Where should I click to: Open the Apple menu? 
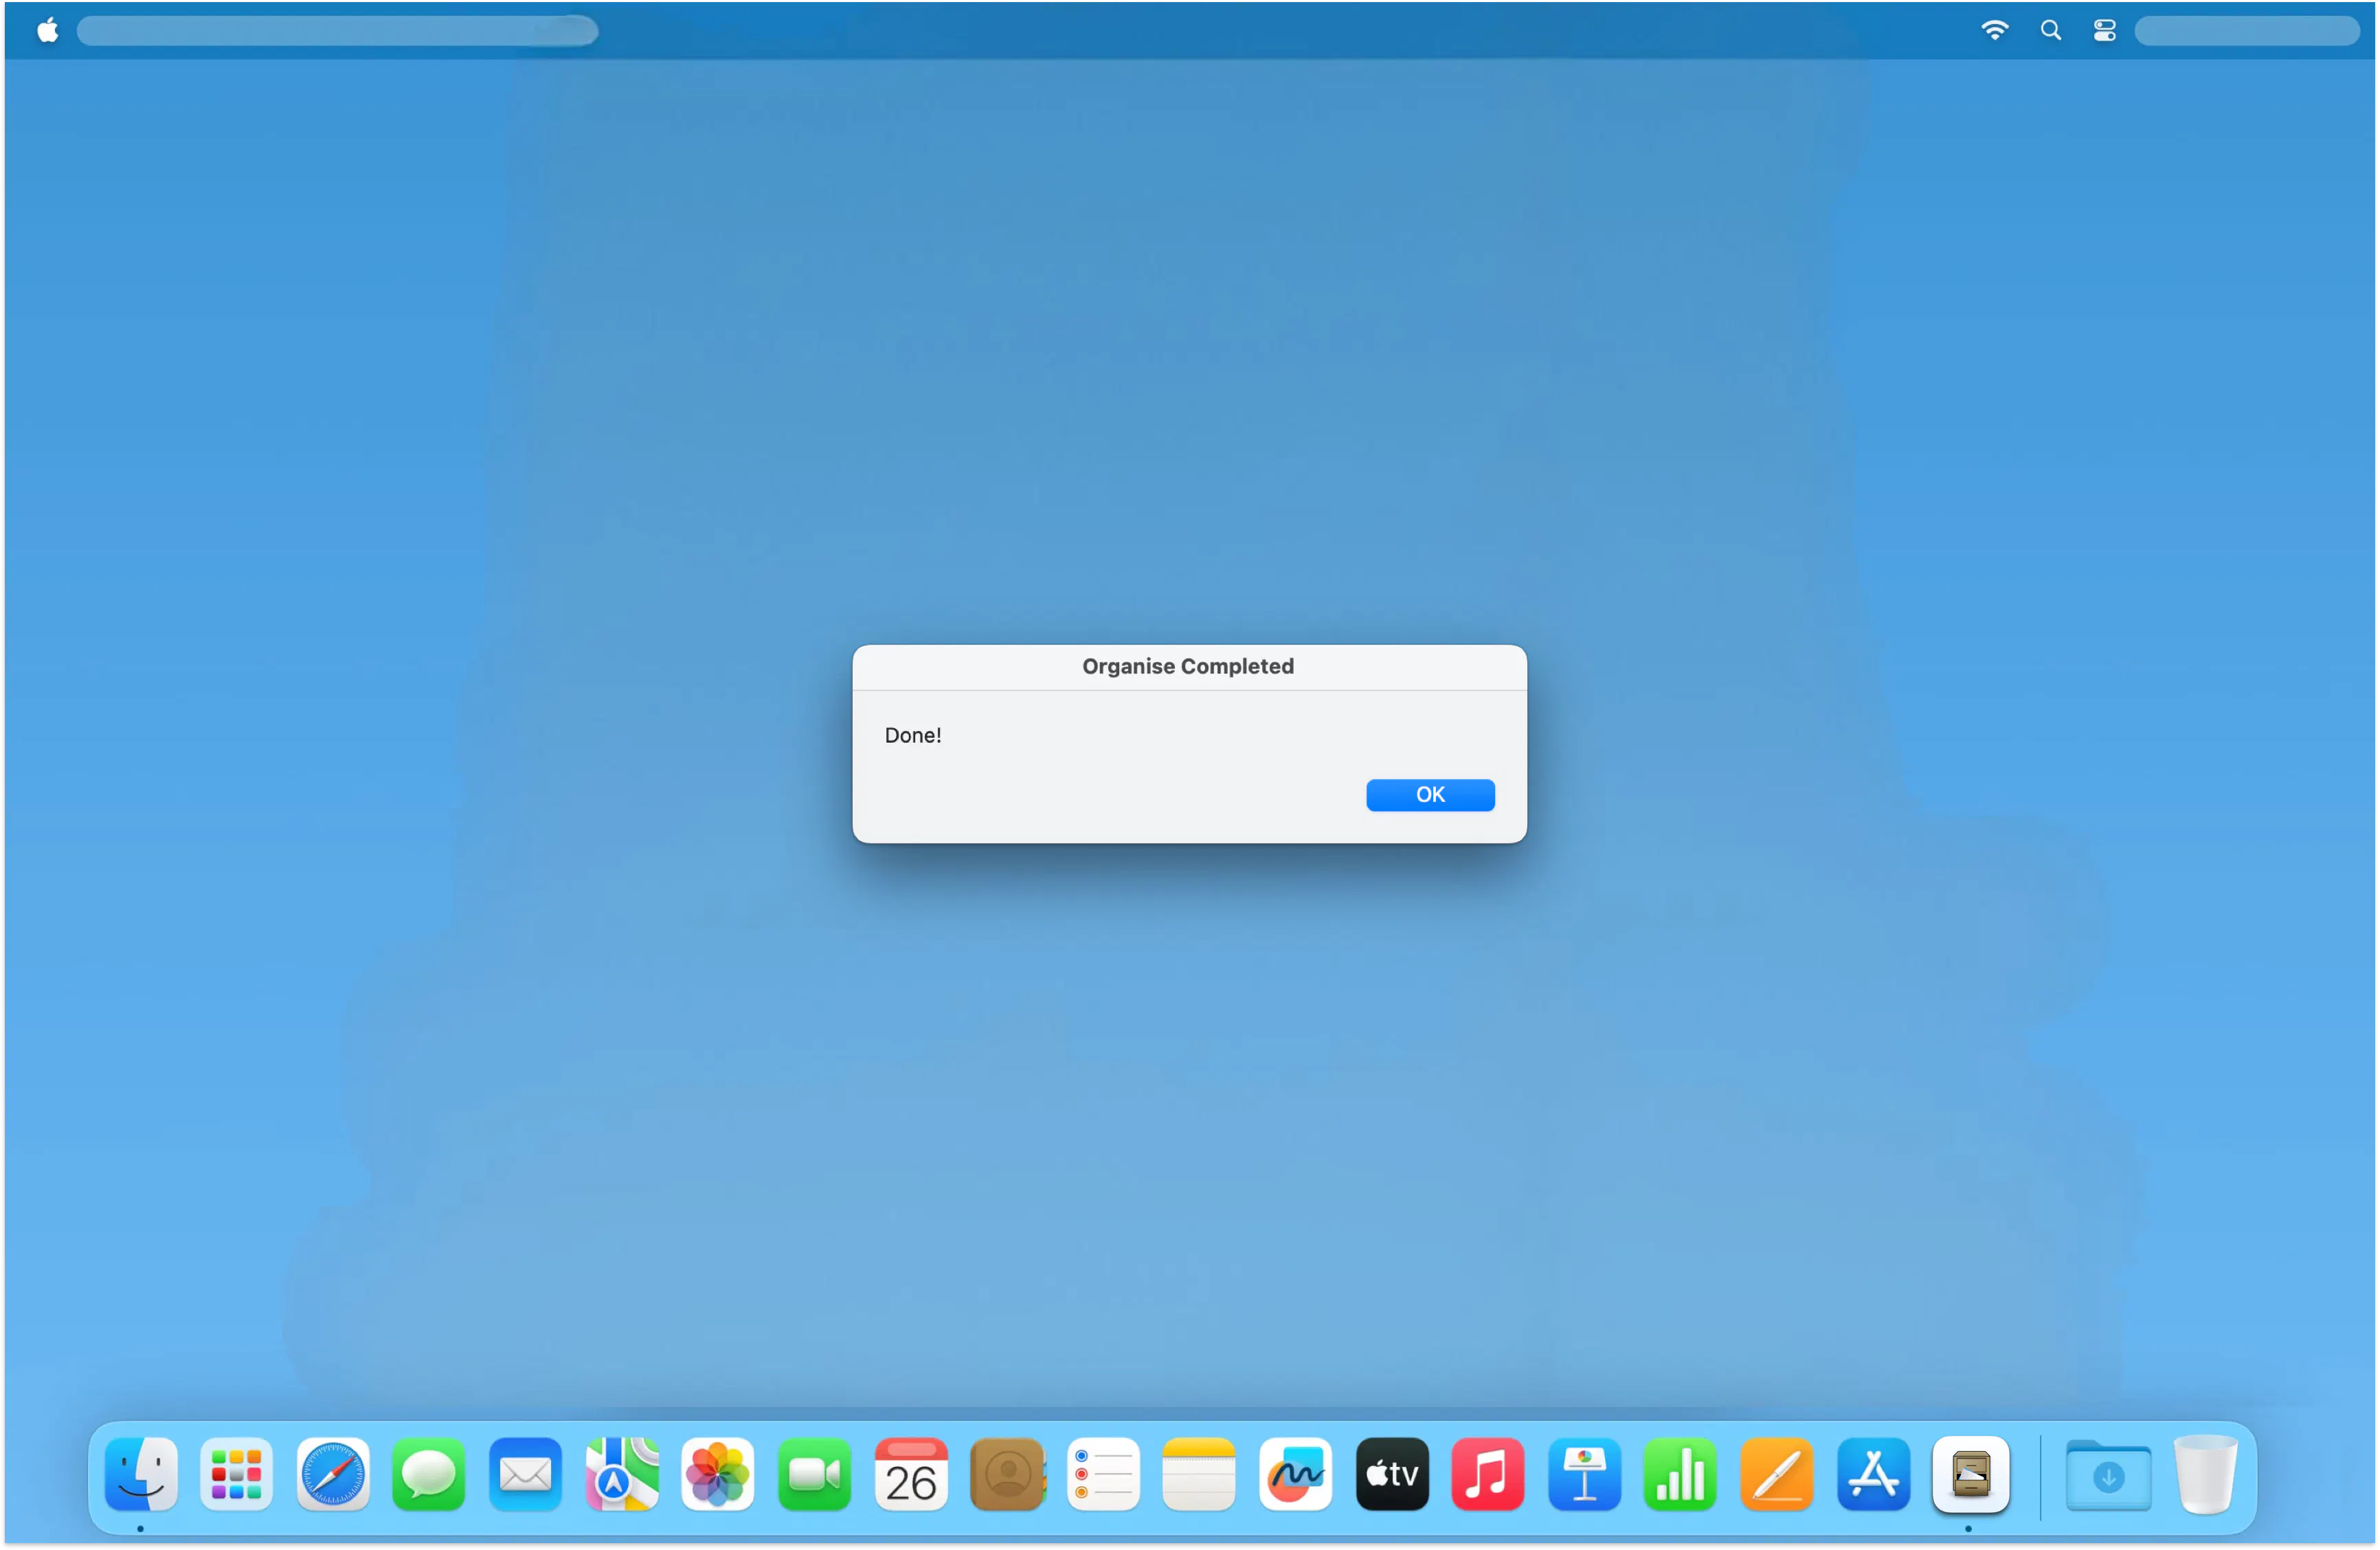[x=47, y=31]
